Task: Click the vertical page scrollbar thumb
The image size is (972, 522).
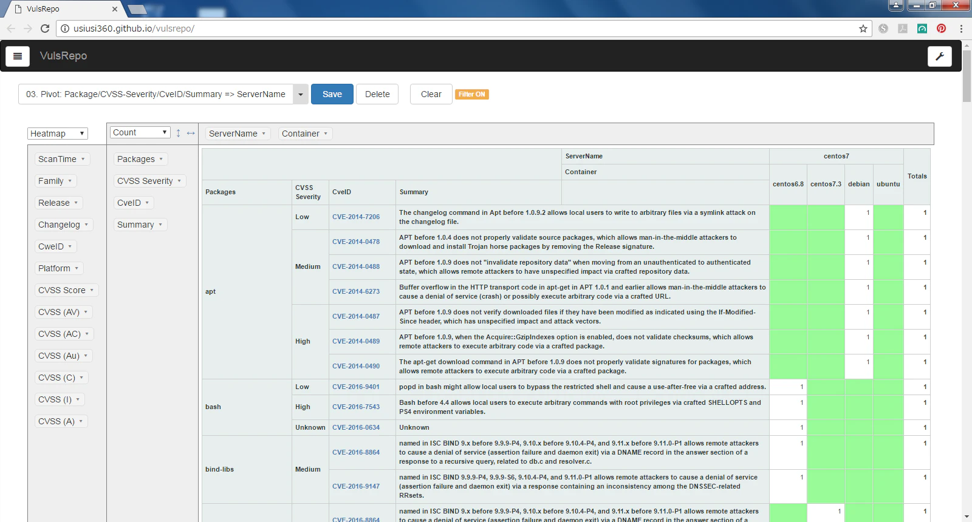Action: pos(967,76)
